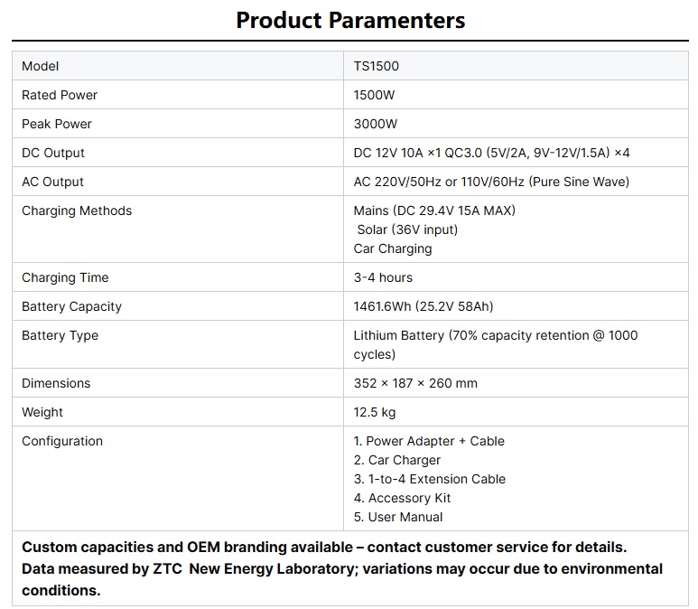Click the Rated Power row label
This screenshot has height=609, width=698.
click(60, 95)
